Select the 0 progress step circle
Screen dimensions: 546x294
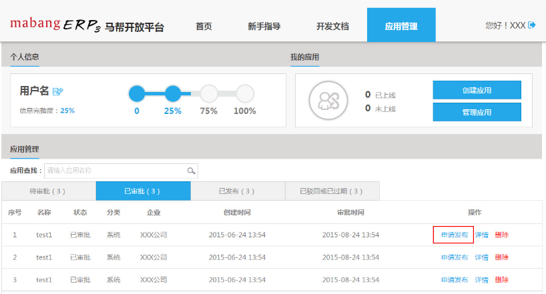pyautogui.click(x=137, y=93)
